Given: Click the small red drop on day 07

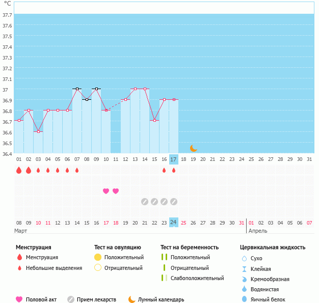Looking at the screenshot, I should pos(77,170).
